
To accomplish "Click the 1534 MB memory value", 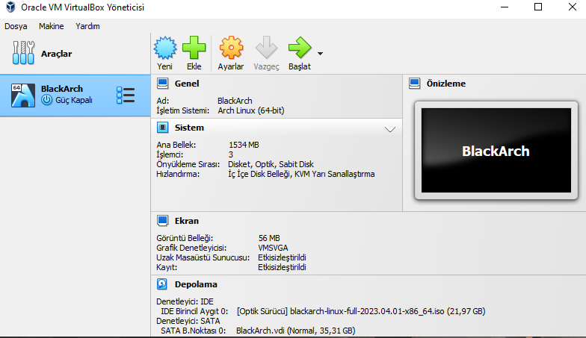I will coord(244,145).
